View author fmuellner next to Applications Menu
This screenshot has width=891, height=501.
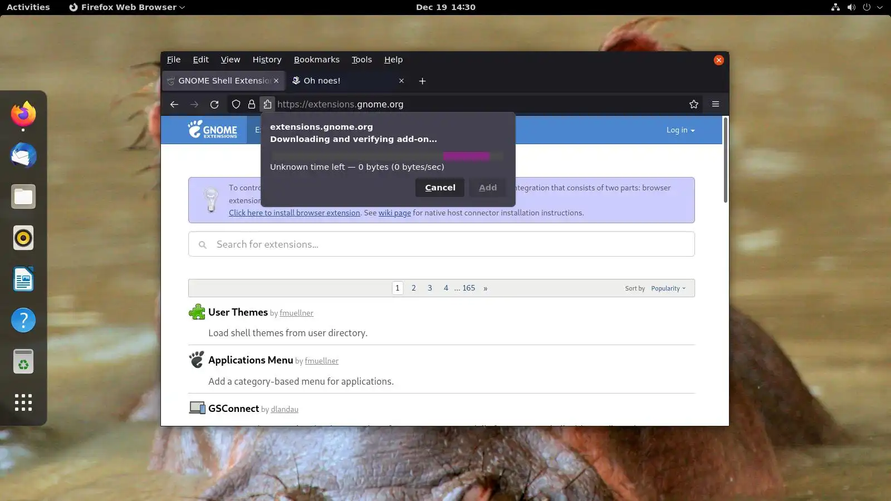[321, 361]
